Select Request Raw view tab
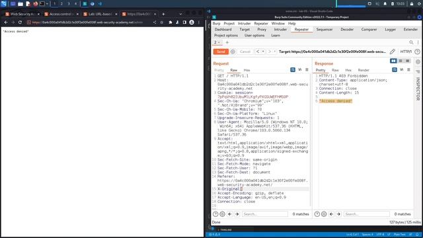The height and width of the screenshot is (238, 423). (x=233, y=70)
